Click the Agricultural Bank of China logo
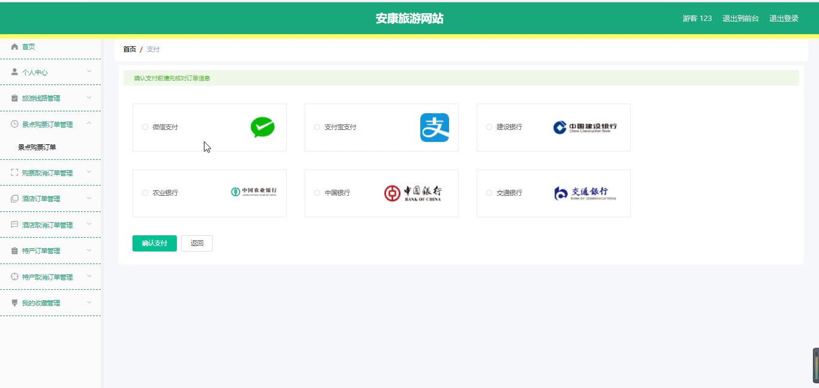This screenshot has width=819, height=388. [254, 192]
